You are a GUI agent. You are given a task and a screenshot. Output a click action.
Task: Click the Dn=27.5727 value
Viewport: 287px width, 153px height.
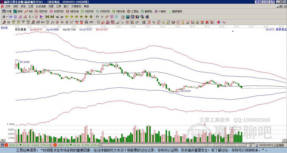click(x=86, y=29)
